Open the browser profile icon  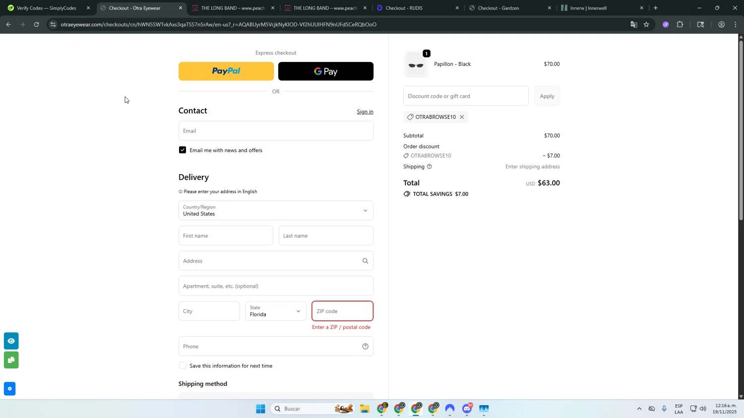point(722,24)
